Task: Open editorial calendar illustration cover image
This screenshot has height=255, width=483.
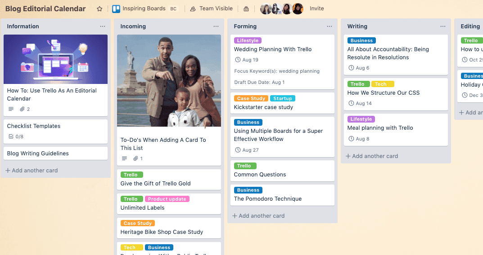Action: click(55, 59)
